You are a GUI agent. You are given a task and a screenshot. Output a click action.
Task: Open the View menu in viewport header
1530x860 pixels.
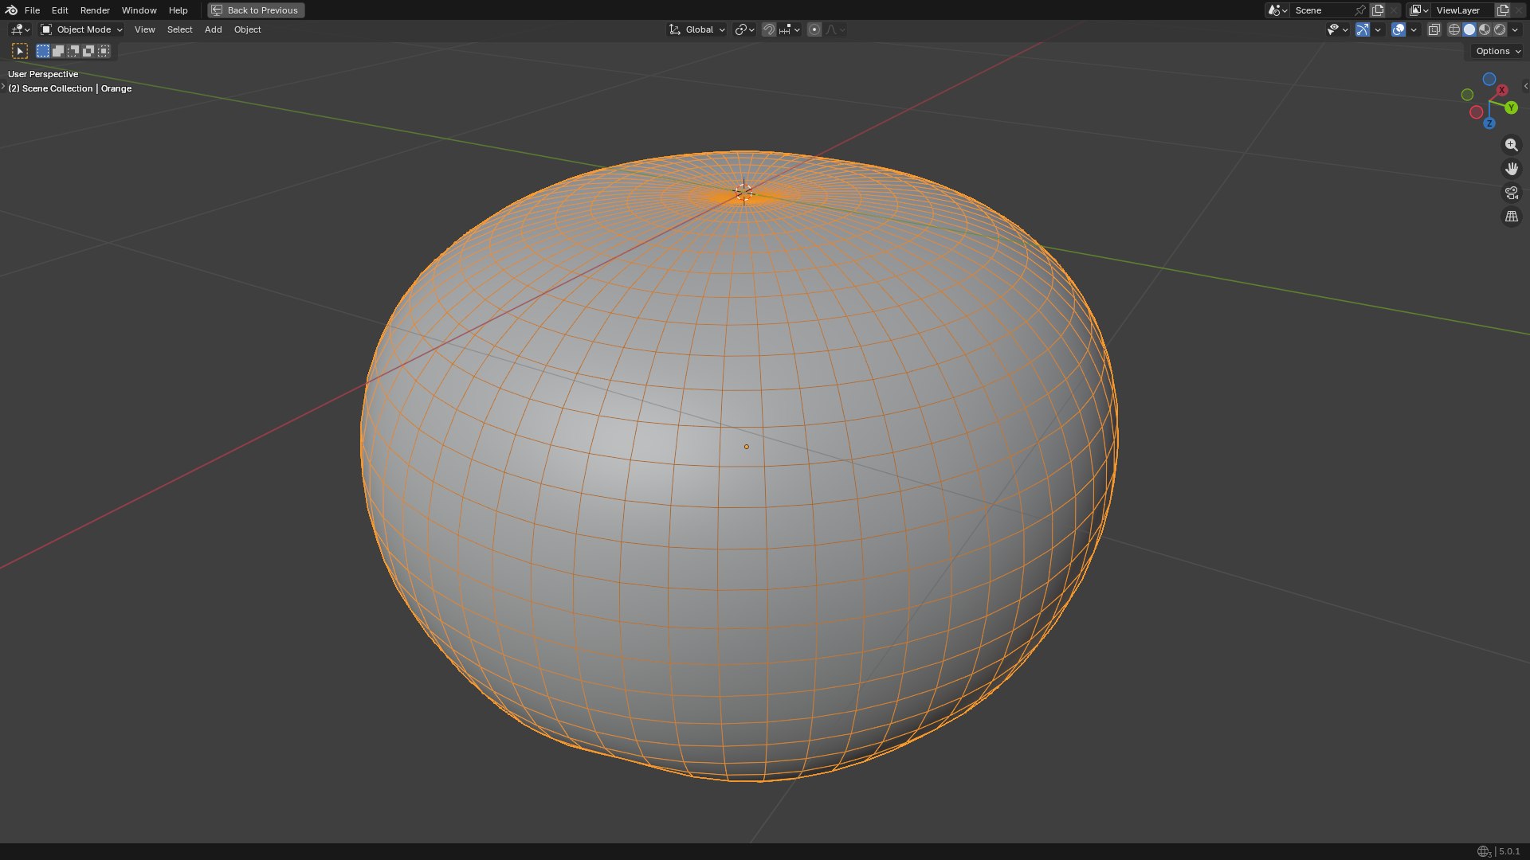[x=144, y=29]
